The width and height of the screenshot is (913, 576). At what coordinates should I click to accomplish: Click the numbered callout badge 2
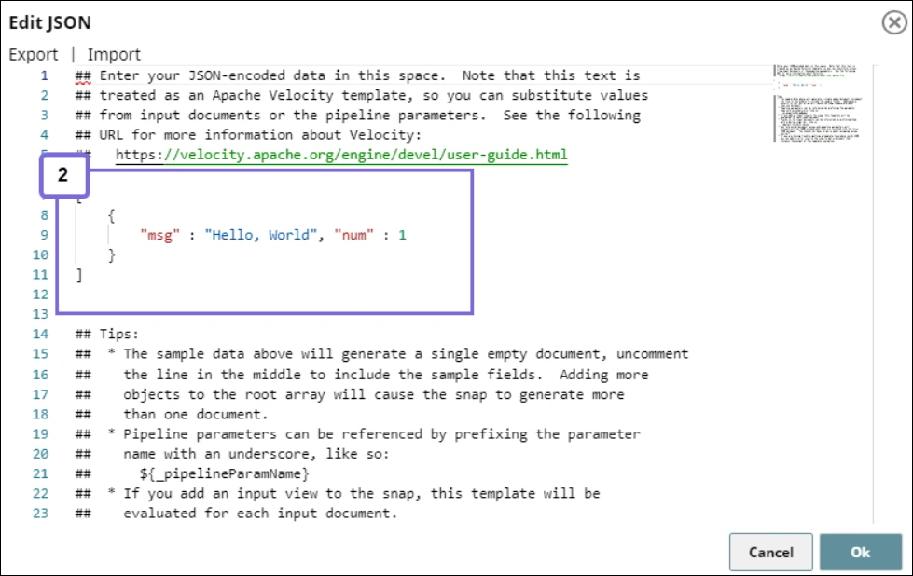tap(63, 175)
